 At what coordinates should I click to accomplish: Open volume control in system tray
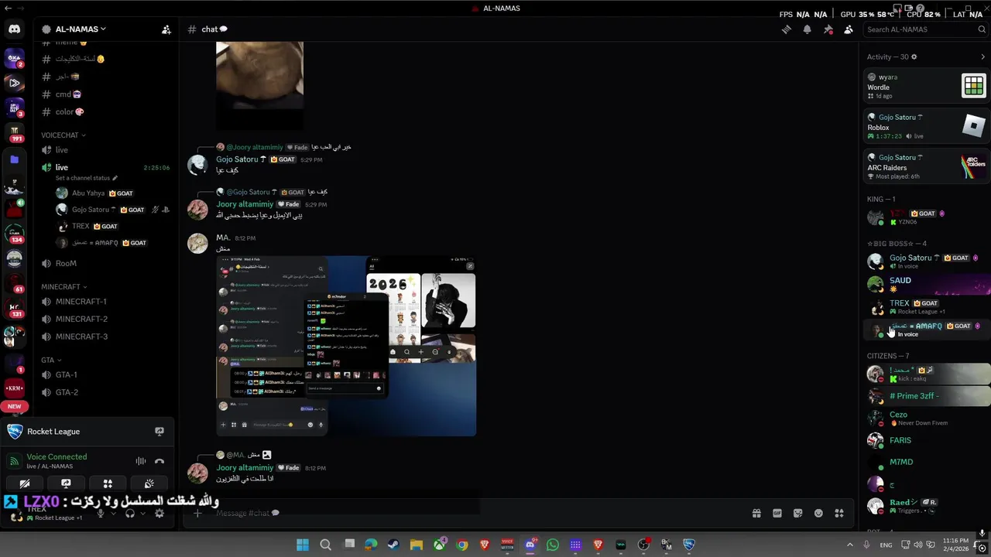click(x=917, y=545)
